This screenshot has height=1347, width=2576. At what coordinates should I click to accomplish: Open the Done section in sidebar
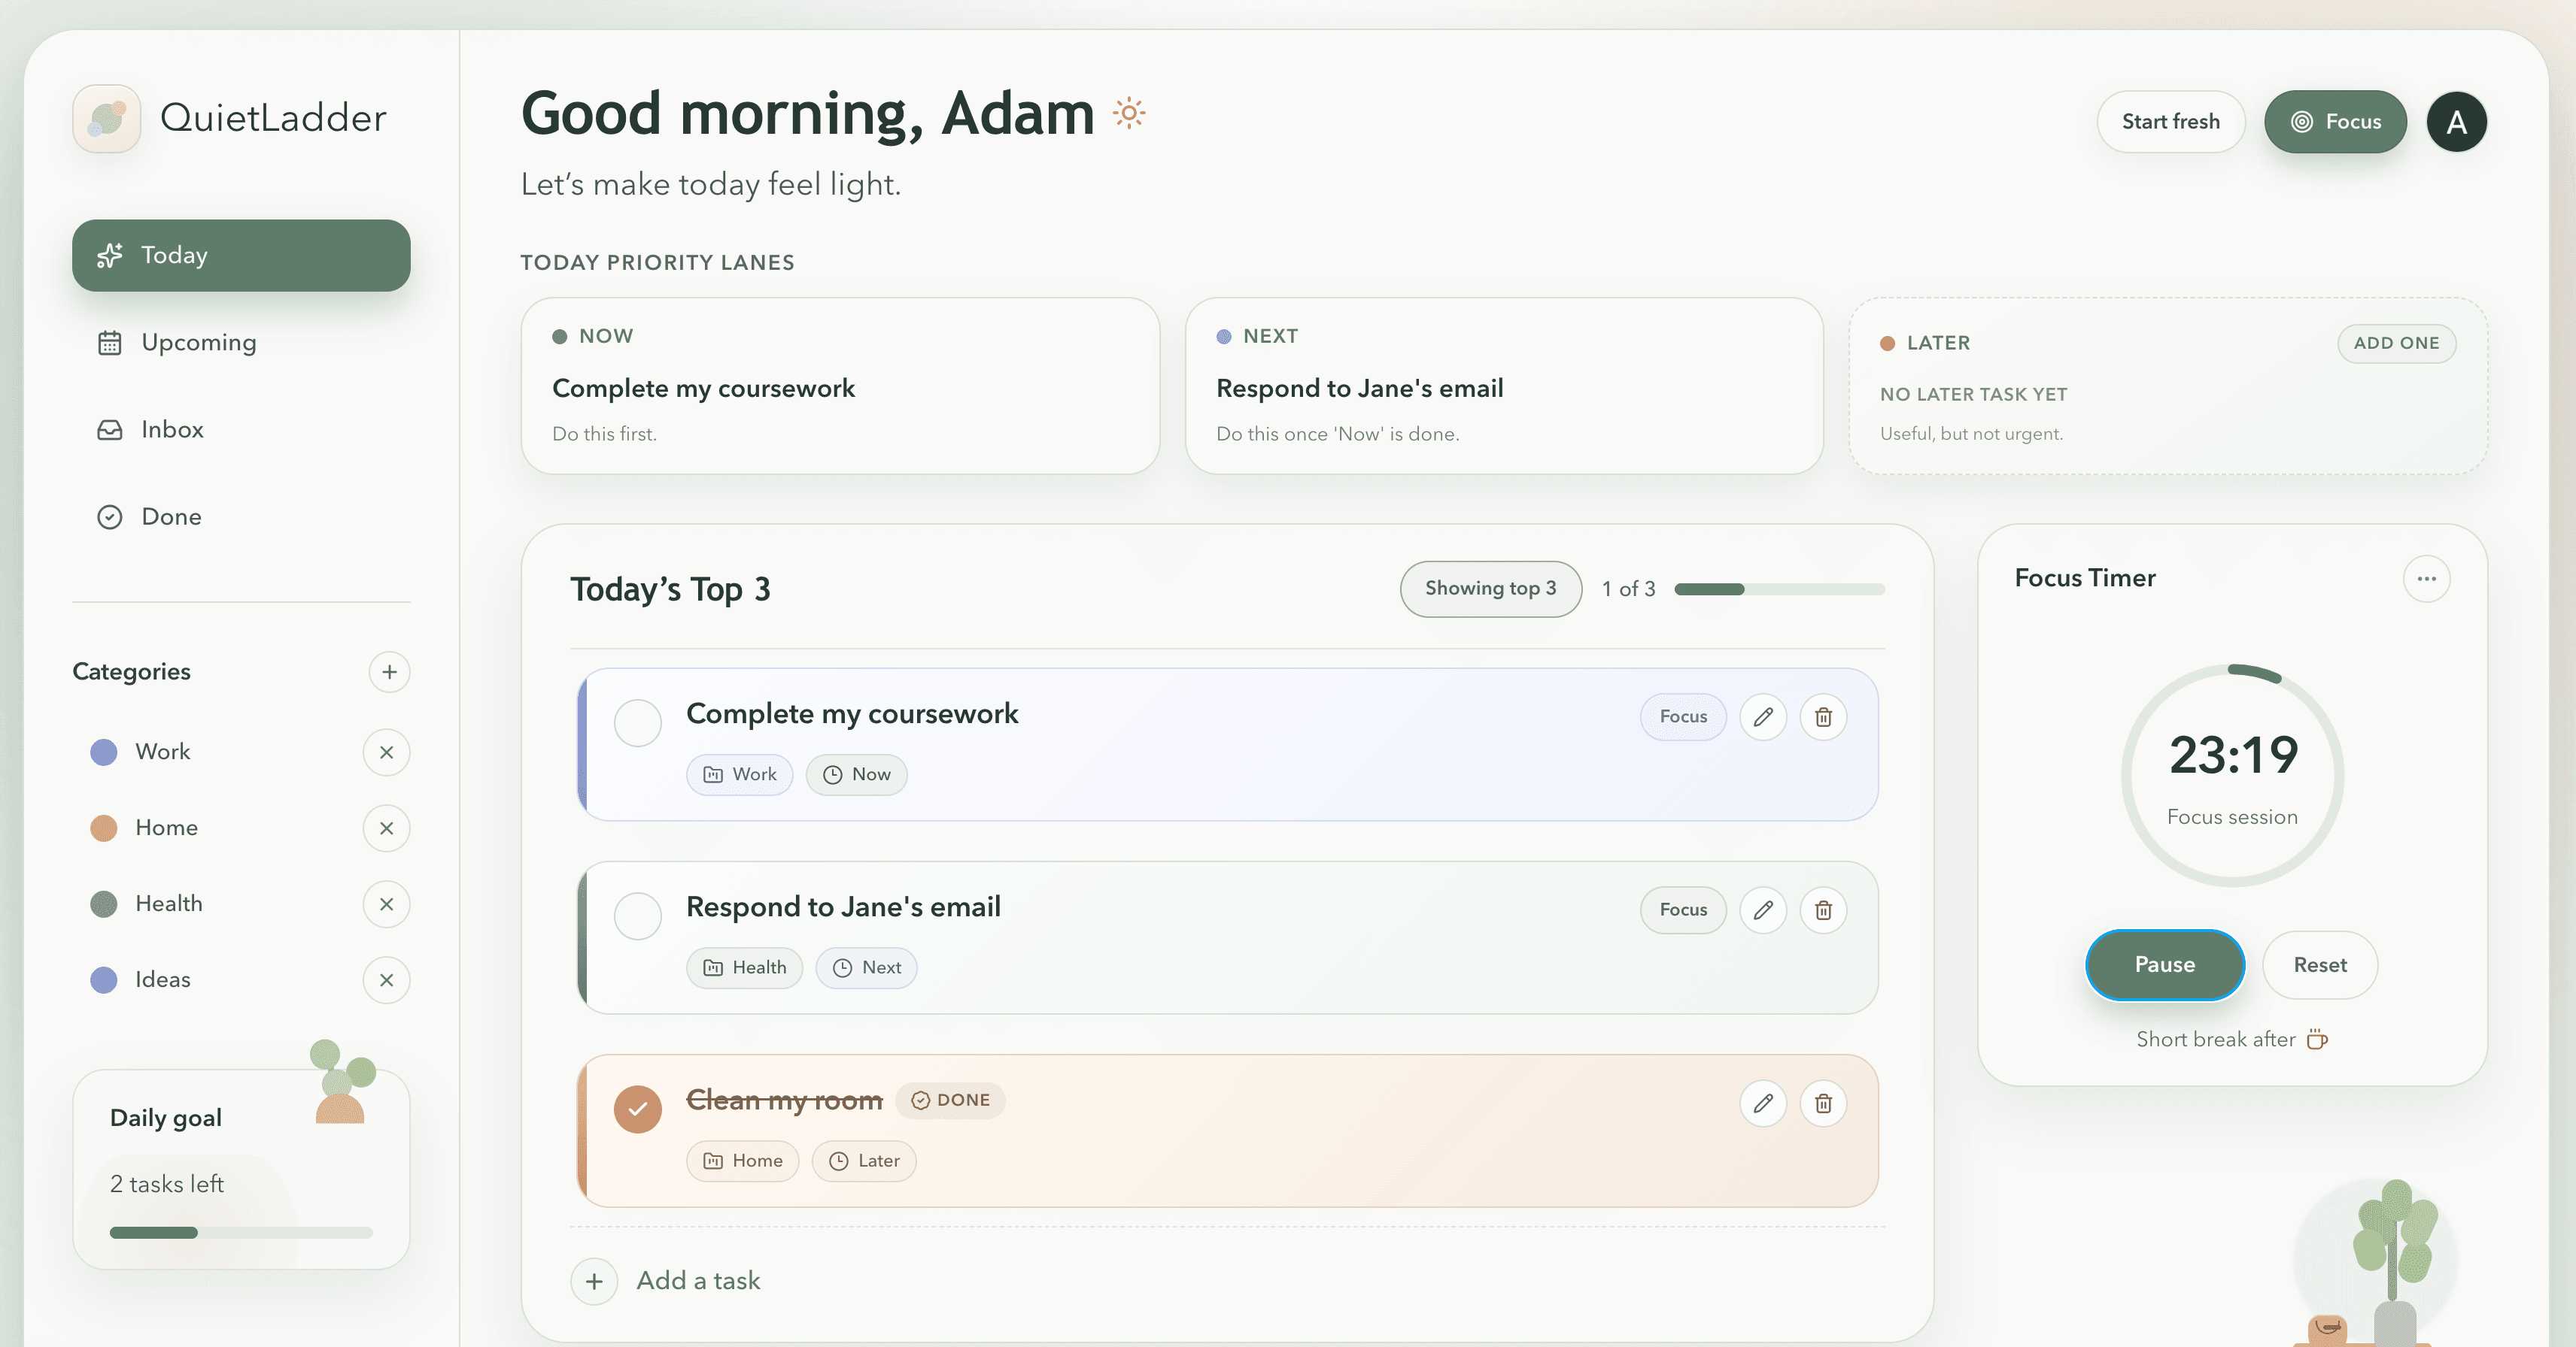(x=171, y=516)
